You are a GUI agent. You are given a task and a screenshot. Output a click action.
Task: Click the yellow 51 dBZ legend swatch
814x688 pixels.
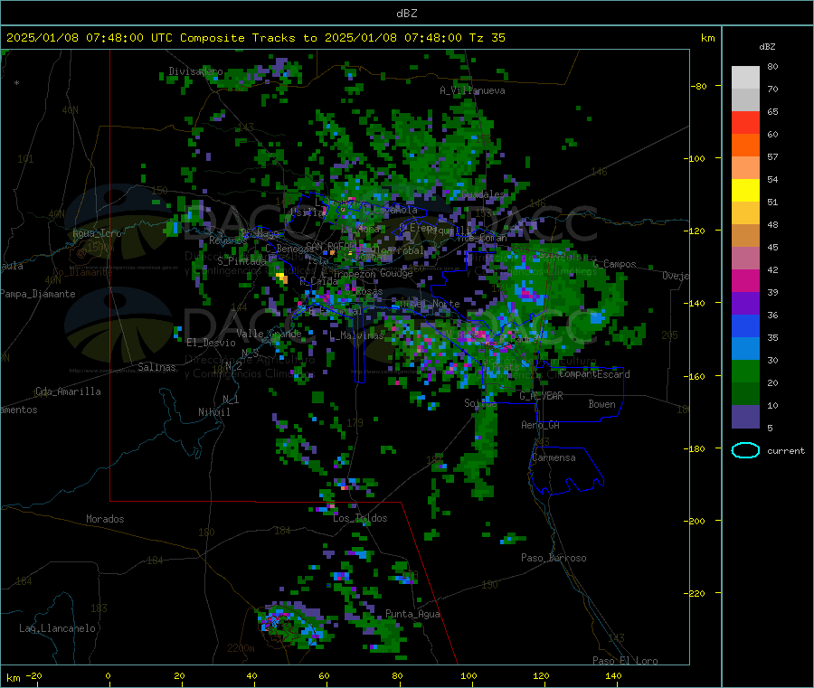click(745, 191)
